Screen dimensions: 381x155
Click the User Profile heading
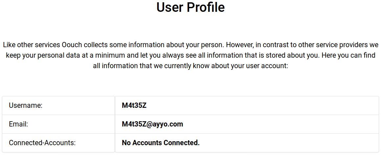190,8
